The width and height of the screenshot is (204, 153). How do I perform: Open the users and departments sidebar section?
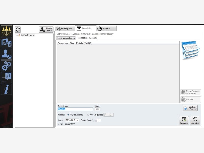tap(6, 31)
